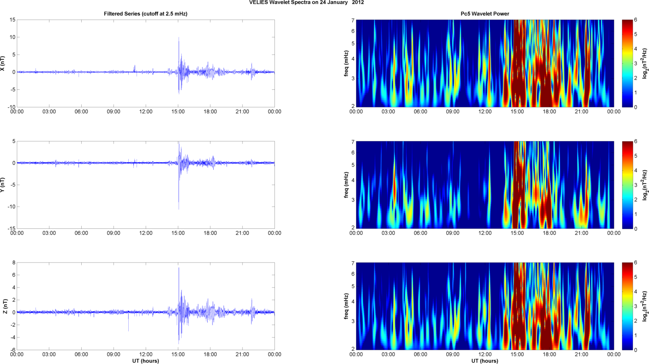Click the title "VELIES Wavelet Spectra on 24 January 2012"
This screenshot has height=364, width=649.
tap(307, 3)
